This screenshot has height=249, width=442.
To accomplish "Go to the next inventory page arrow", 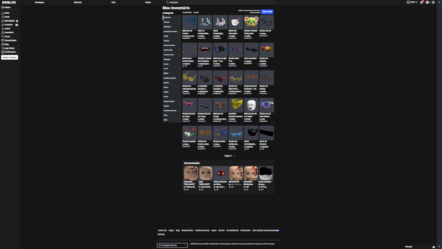I will click(x=234, y=156).
